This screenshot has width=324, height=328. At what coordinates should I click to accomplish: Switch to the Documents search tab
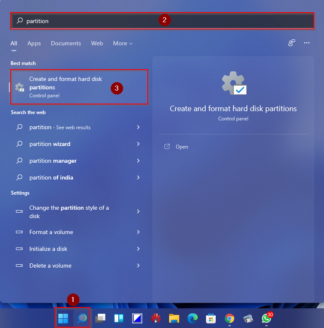pyautogui.click(x=66, y=43)
